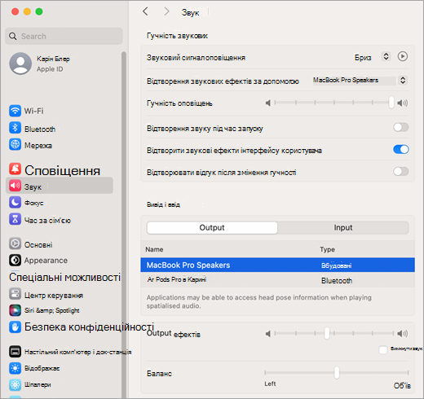This screenshot has width=424, height=399.
Task: Open Bluetooth icon in sidebar
Action: click(x=15, y=128)
